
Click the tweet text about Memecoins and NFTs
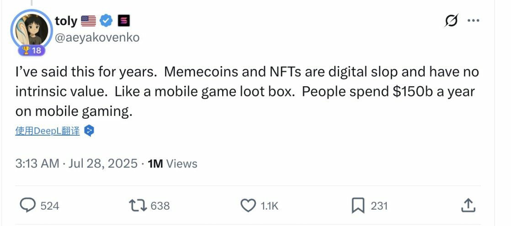click(x=247, y=91)
